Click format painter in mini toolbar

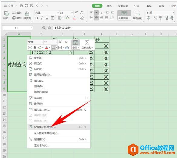coord(67,48)
